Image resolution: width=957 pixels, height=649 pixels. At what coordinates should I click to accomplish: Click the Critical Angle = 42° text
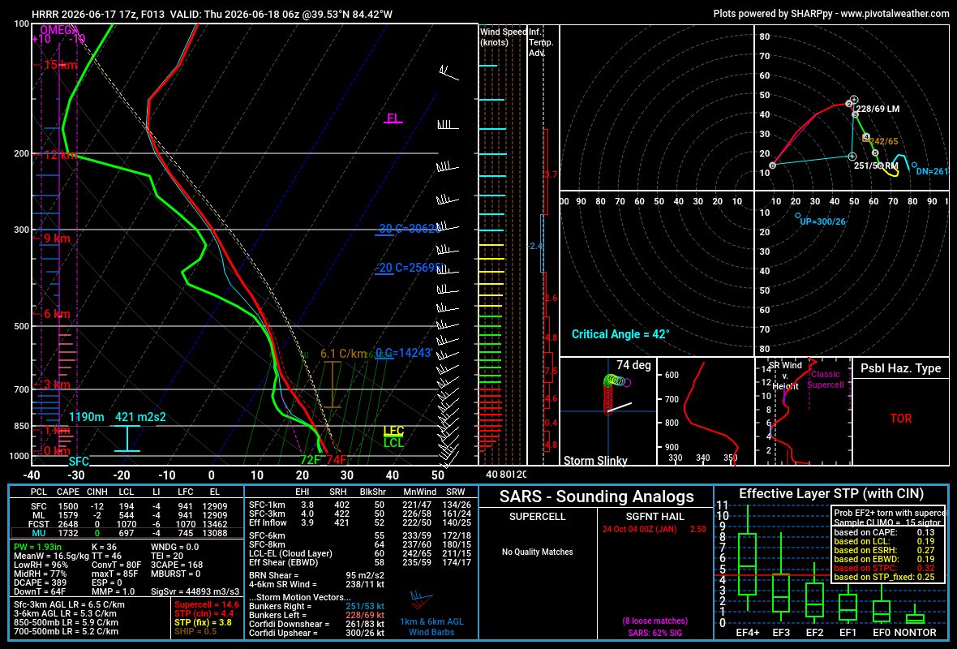(620, 334)
